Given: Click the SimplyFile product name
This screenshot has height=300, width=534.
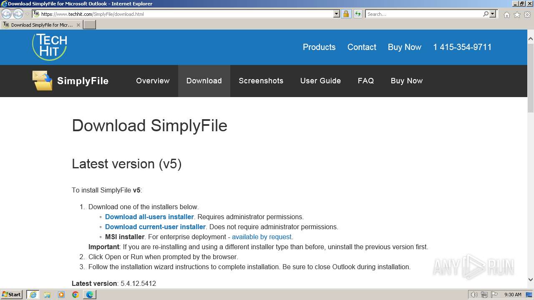Looking at the screenshot, I should point(83,81).
